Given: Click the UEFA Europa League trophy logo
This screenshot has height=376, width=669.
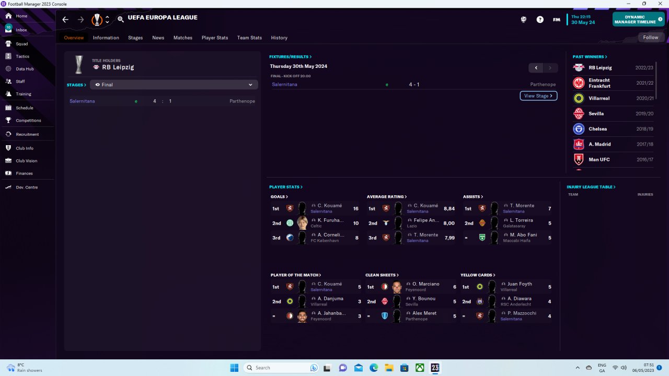Looking at the screenshot, I should (x=97, y=20).
